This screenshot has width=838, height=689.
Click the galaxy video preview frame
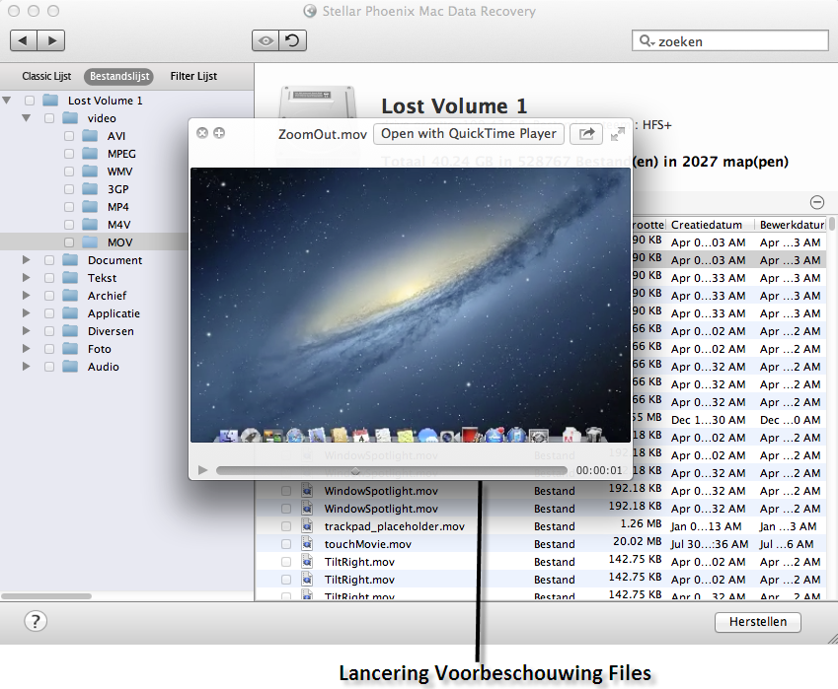(411, 305)
